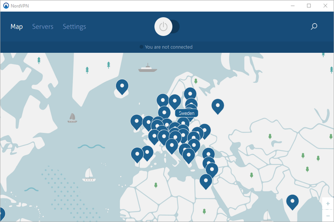Close the NordVPN window
This screenshot has height=222, width=334.
coord(325,6)
